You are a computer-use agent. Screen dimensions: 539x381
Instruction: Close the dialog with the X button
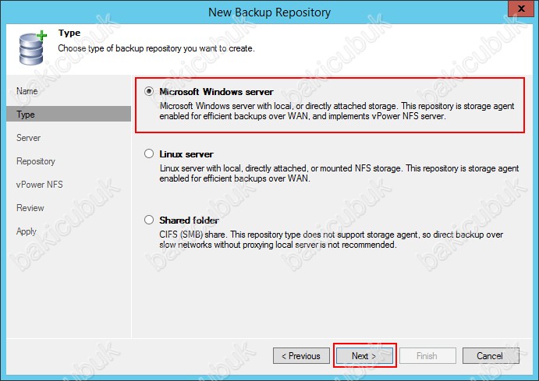point(521,9)
